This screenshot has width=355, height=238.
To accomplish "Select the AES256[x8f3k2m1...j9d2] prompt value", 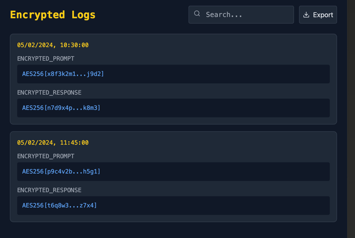I will (x=63, y=74).
